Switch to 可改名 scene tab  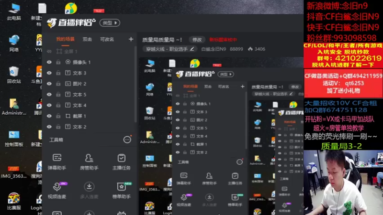point(107,39)
